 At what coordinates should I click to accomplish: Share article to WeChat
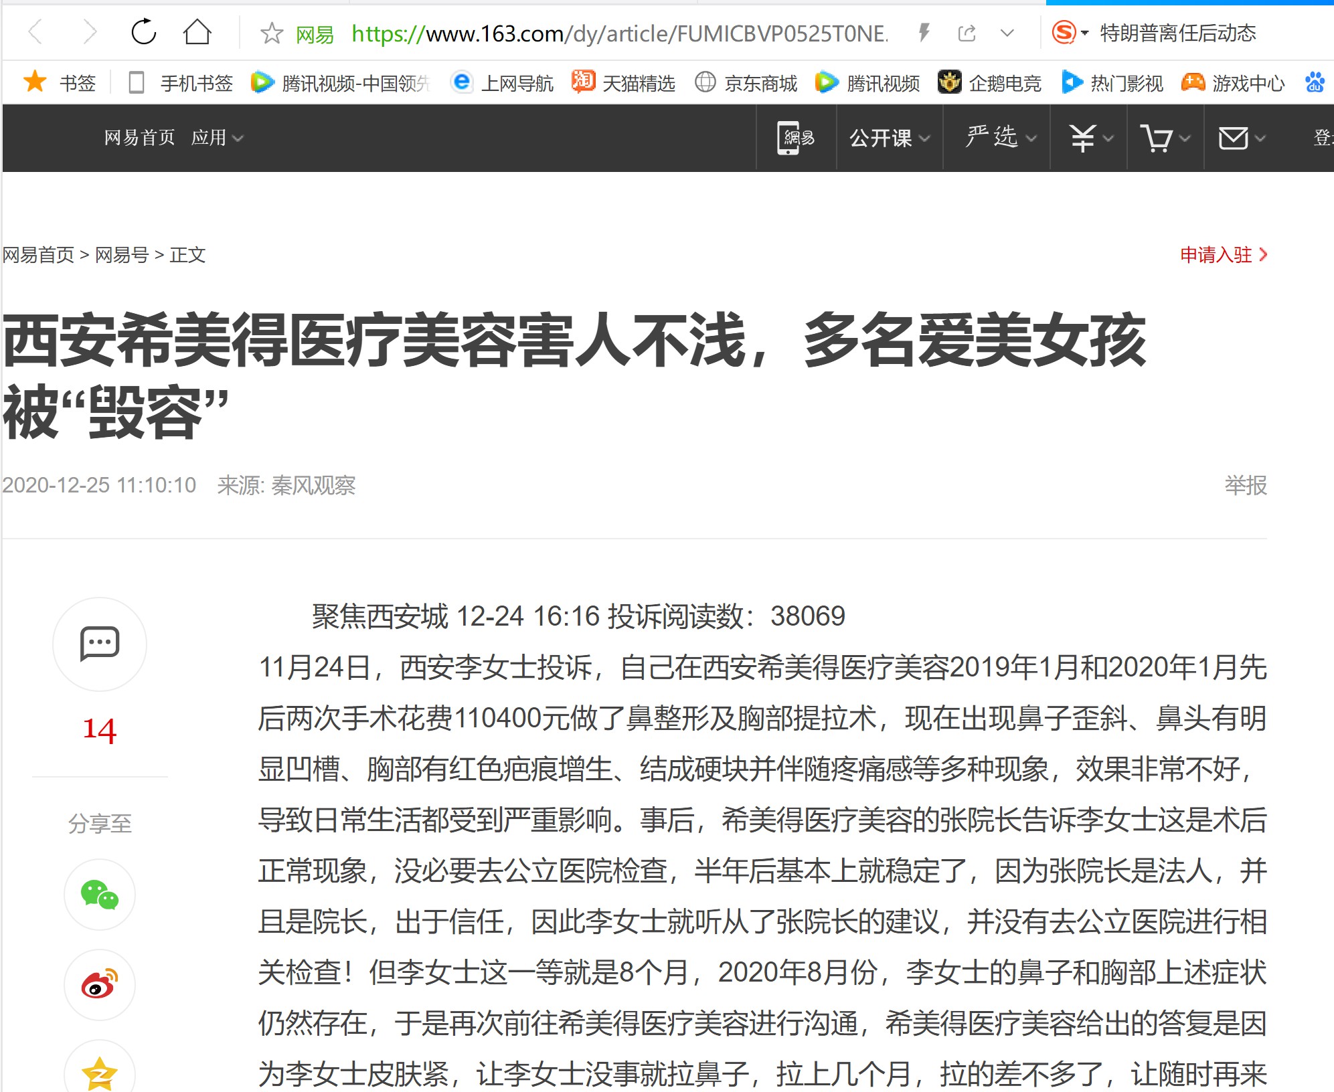(x=100, y=895)
